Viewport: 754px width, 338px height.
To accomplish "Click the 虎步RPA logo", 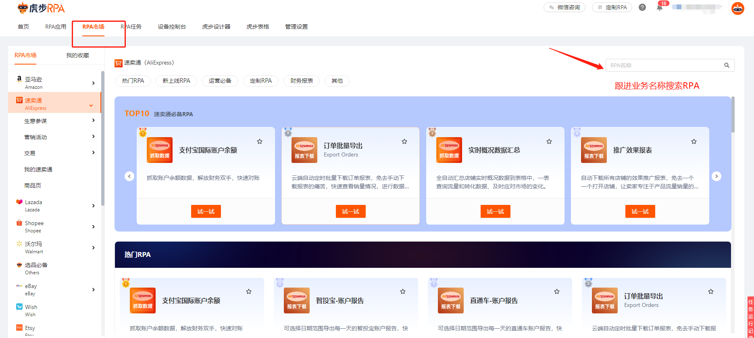I will (x=41, y=8).
